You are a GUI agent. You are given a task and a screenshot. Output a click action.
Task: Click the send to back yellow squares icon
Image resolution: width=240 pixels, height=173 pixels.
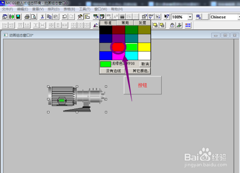tap(162, 25)
